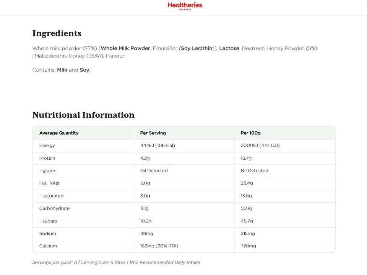Select the bold Soy Lecithin ingredient text
Screen dimensions: 367x275
pos(196,48)
